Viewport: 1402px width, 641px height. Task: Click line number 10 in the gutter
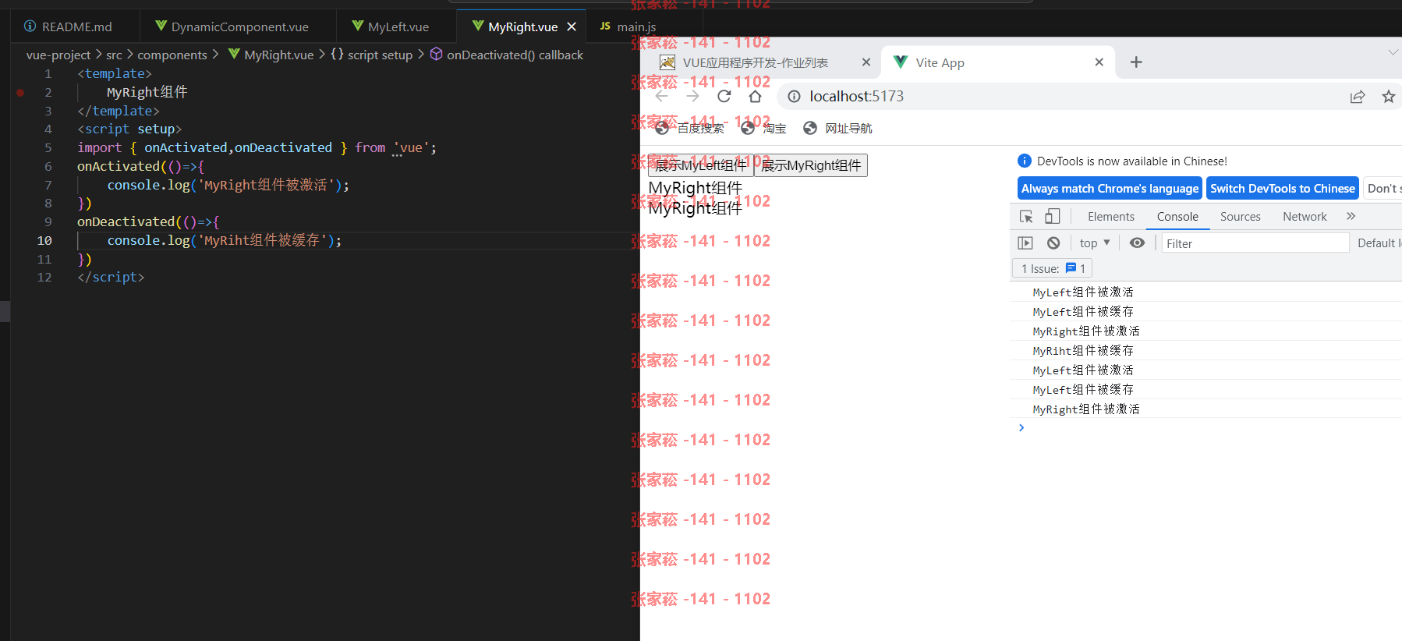pos(44,240)
